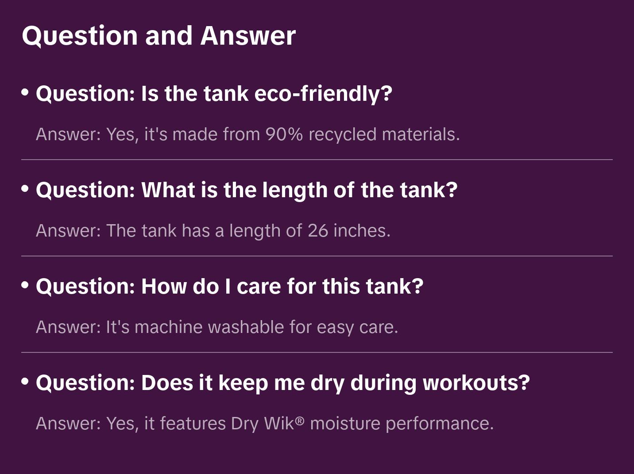
Task: Click the answer stating the tank's length
Action: [x=213, y=231]
